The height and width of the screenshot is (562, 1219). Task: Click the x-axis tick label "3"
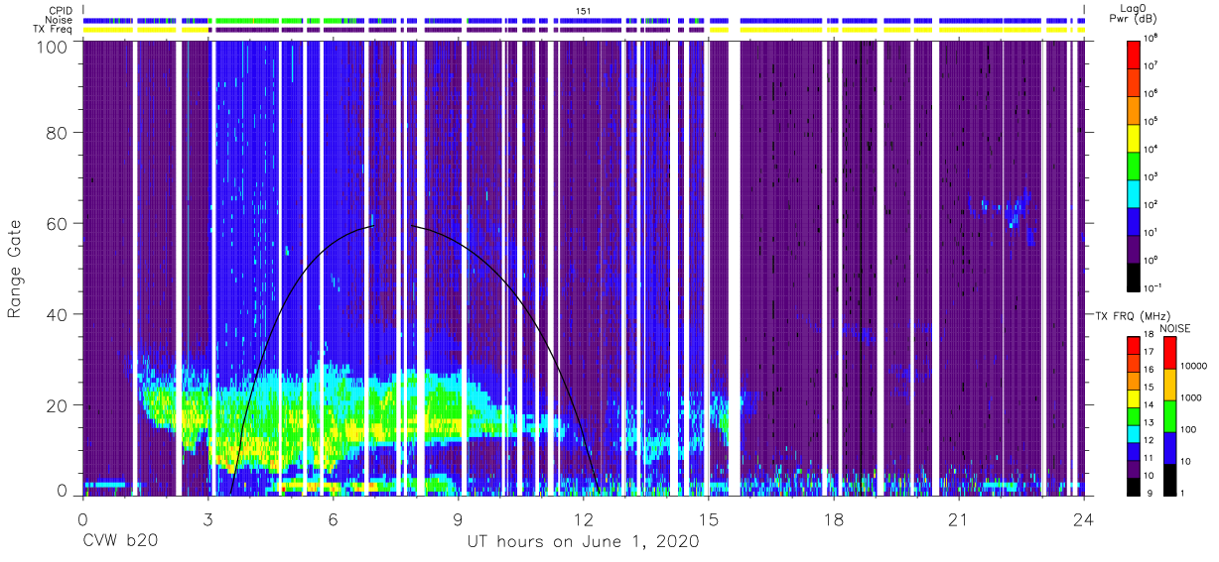tap(208, 519)
